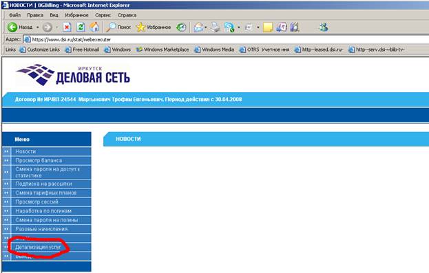Open Подписка на рассылки menu item
The height and width of the screenshot is (273, 429).
click(43, 184)
